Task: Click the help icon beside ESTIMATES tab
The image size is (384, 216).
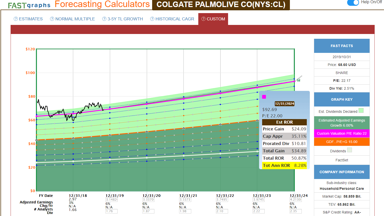Action: tap(16, 19)
